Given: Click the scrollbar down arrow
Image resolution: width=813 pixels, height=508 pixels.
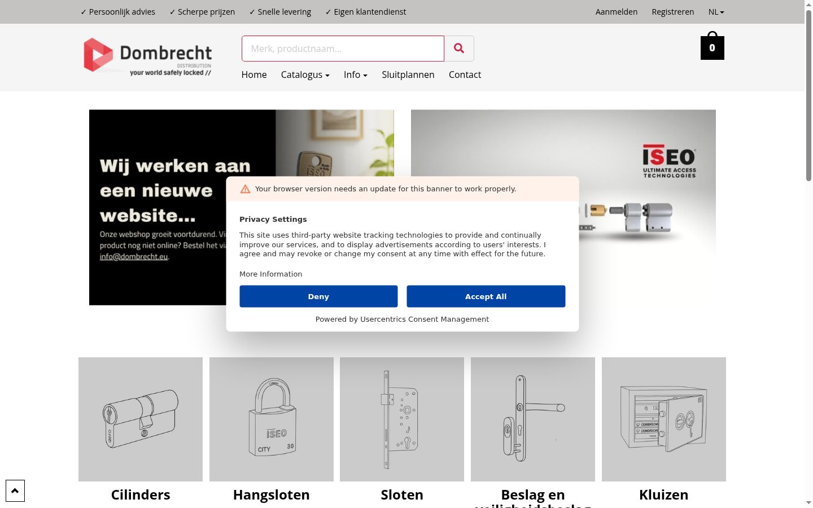Looking at the screenshot, I should click(x=808, y=503).
